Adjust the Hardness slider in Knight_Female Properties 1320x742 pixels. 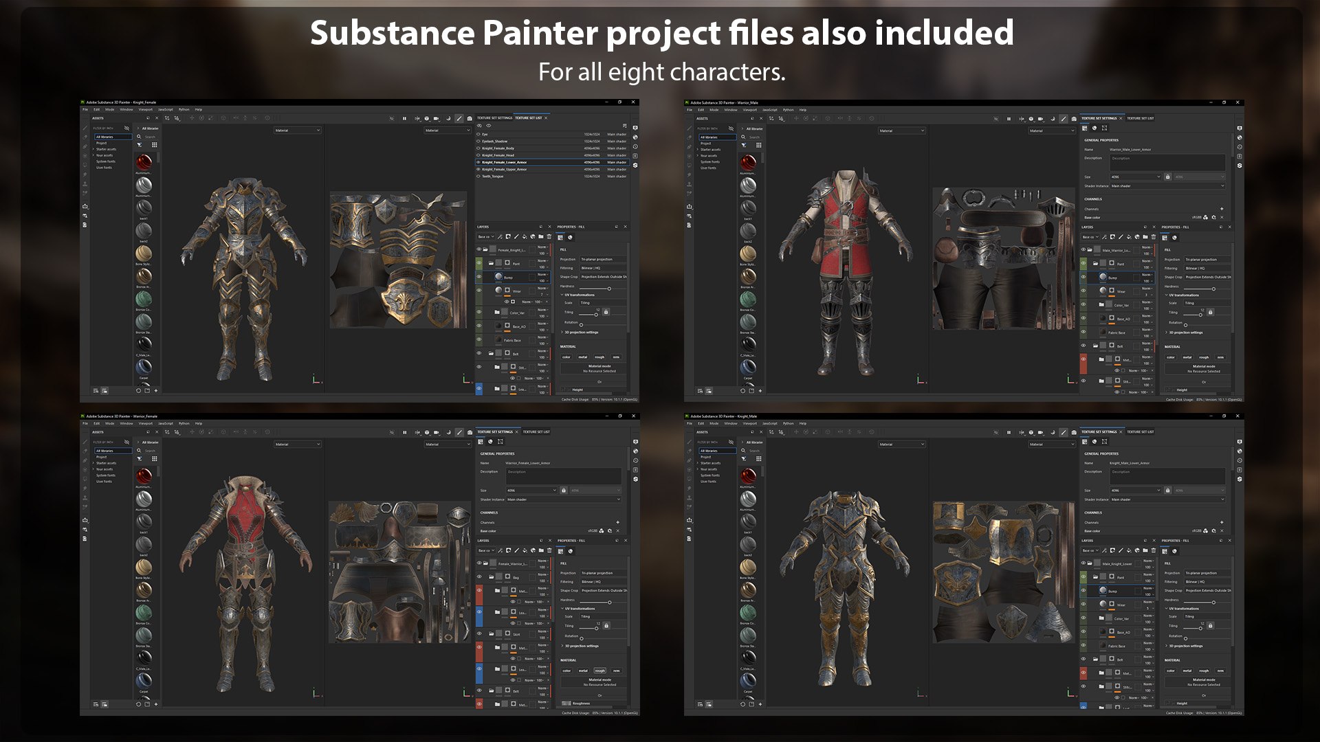604,289
